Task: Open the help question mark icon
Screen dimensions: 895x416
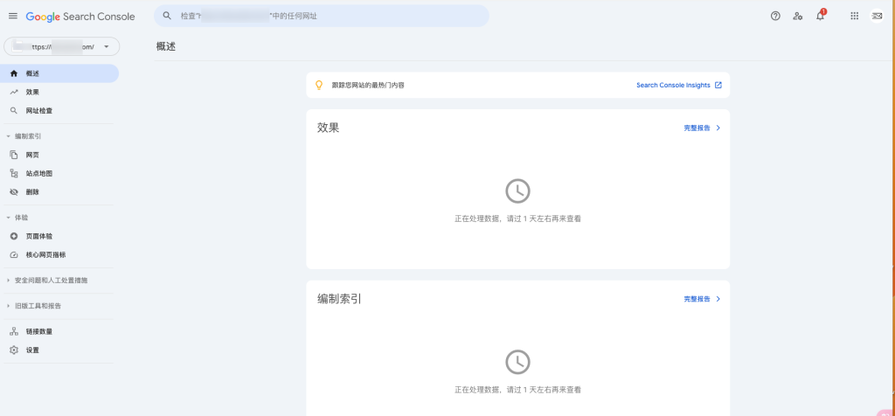Action: (x=775, y=16)
